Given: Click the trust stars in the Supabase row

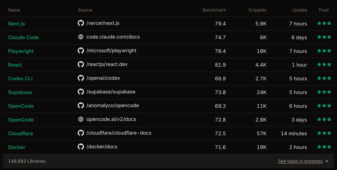Looking at the screenshot, I should (324, 92).
